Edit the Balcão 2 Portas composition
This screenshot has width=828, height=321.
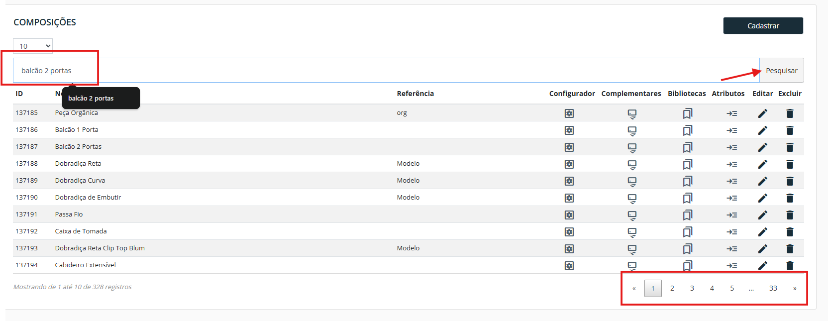[762, 147]
